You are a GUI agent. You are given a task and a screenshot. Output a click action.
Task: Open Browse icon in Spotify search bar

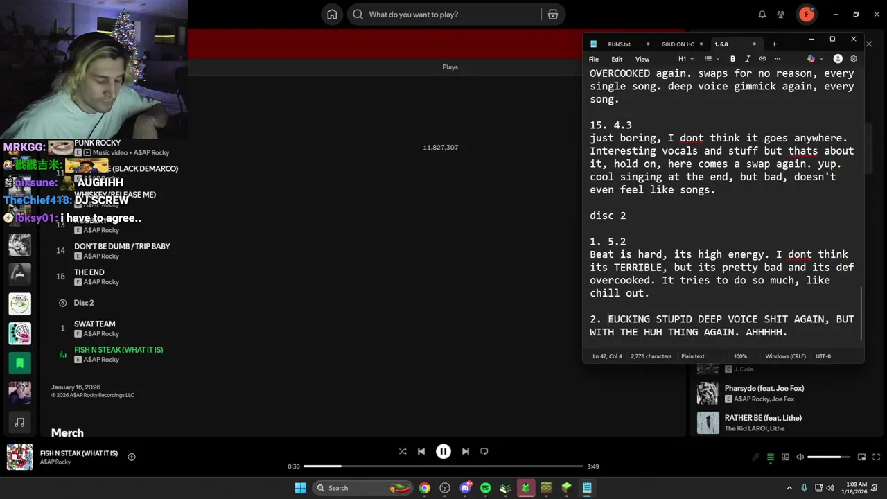pos(553,15)
